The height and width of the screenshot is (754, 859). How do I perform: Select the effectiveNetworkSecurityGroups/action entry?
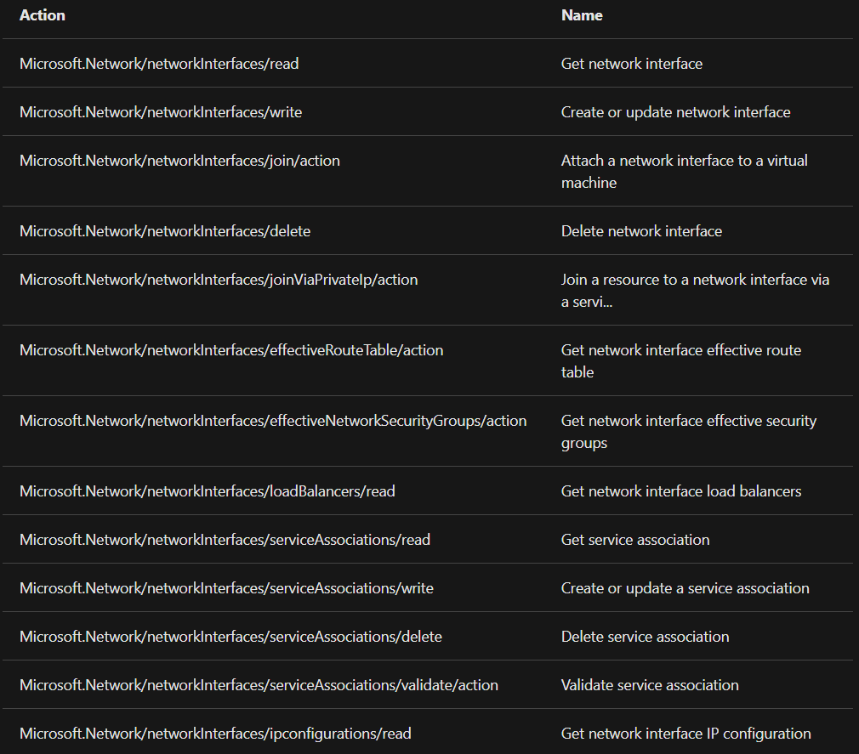click(x=273, y=421)
